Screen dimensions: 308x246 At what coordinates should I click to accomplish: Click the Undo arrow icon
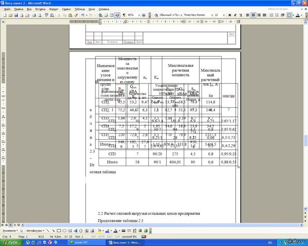[x=82, y=15]
